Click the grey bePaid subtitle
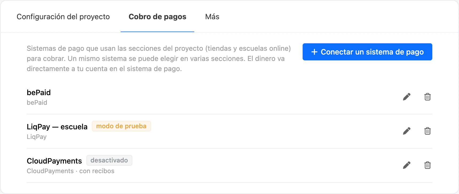This screenshot has height=194, width=459. point(37,103)
